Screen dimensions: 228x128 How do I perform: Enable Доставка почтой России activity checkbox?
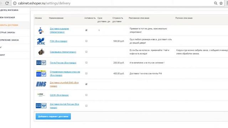click(86, 106)
